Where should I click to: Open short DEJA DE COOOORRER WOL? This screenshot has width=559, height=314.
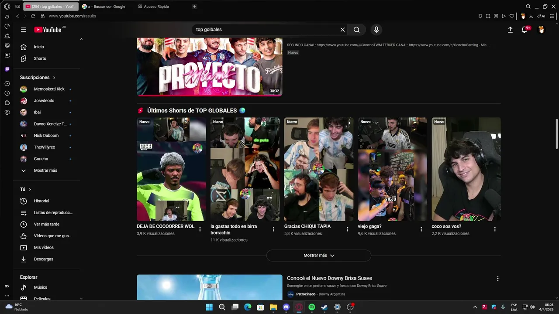pos(171,169)
